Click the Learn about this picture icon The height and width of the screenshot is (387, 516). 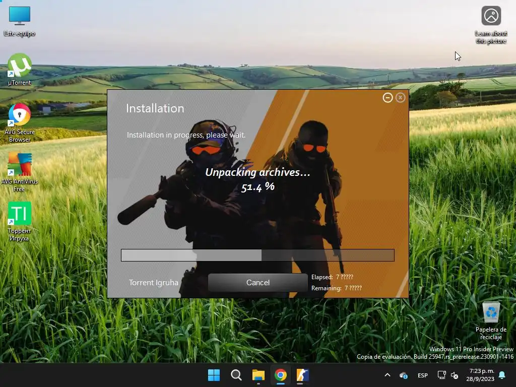tap(491, 25)
